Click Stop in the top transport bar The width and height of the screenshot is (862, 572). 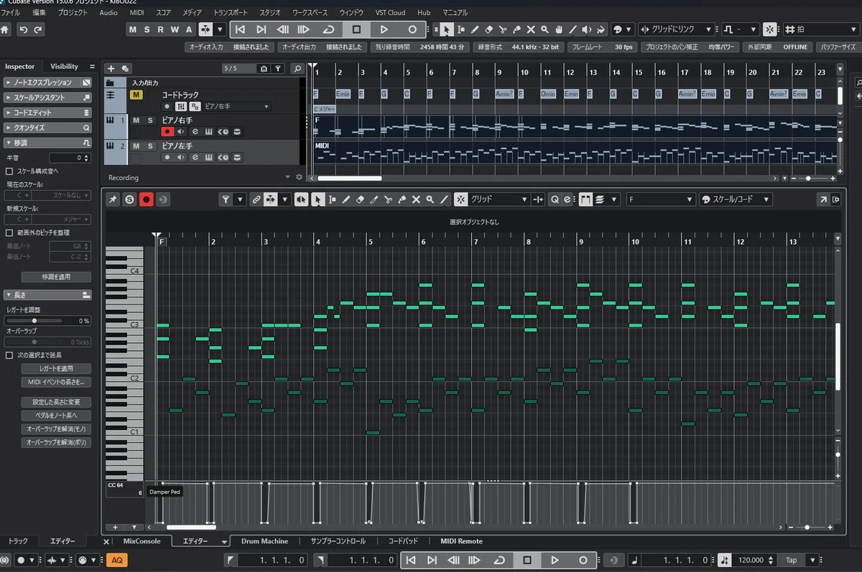click(356, 29)
